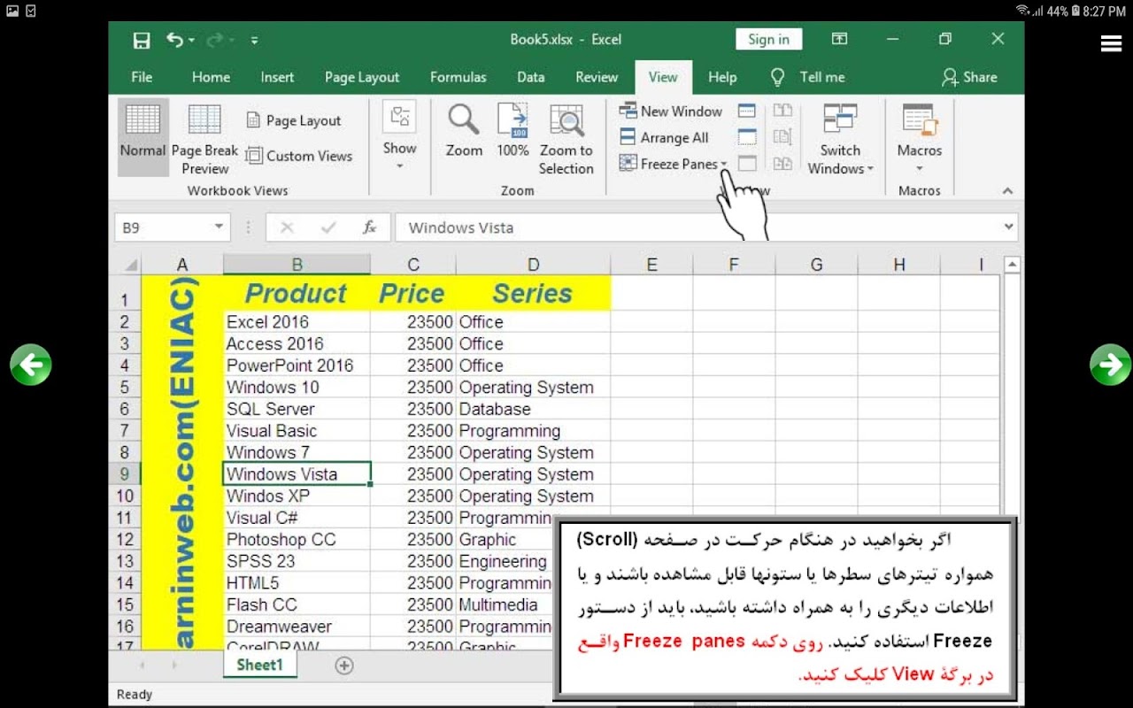
Task: Open the Name Box dropdown arrow
Action: (x=220, y=227)
